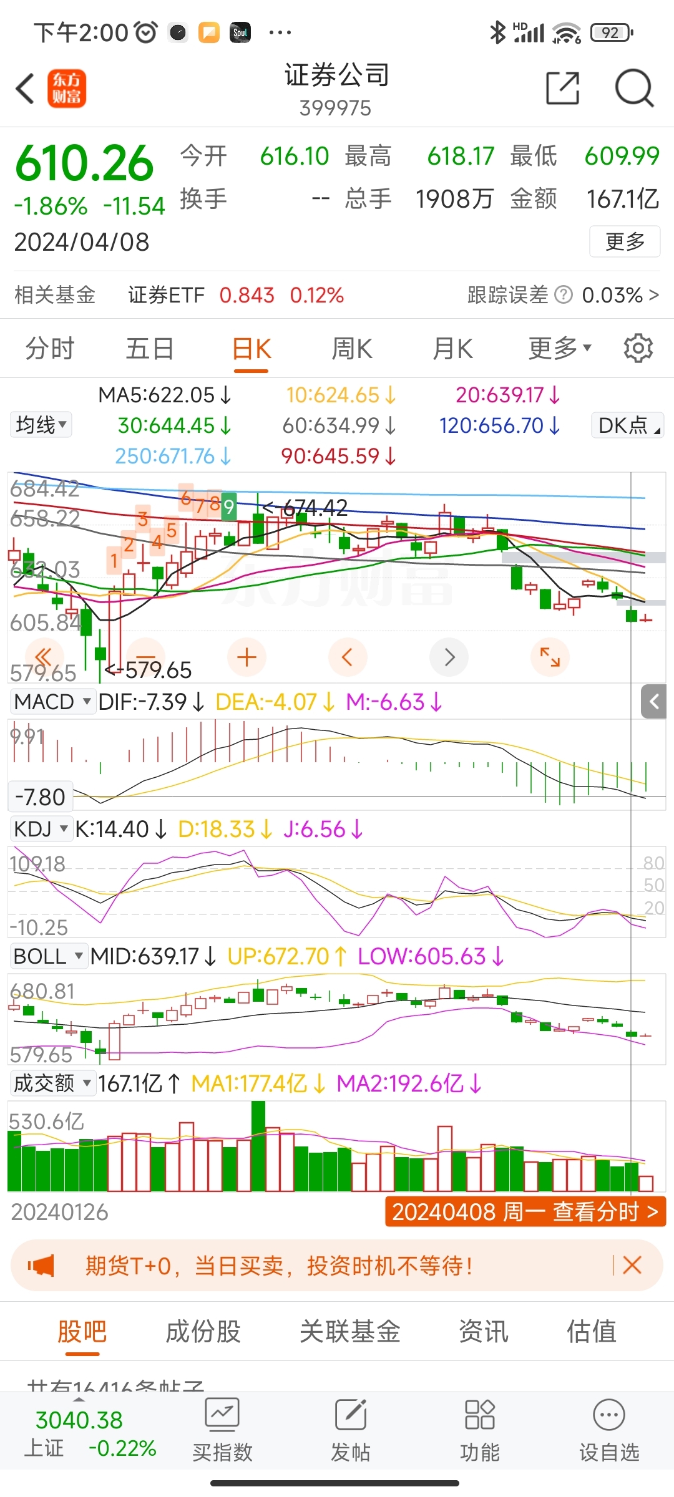Open the KDJ indicator dropdown
674x1497 pixels.
41,829
